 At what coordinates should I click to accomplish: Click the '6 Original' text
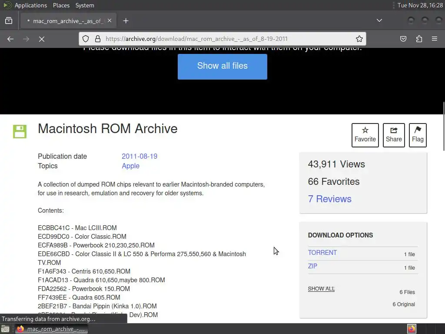(404, 304)
